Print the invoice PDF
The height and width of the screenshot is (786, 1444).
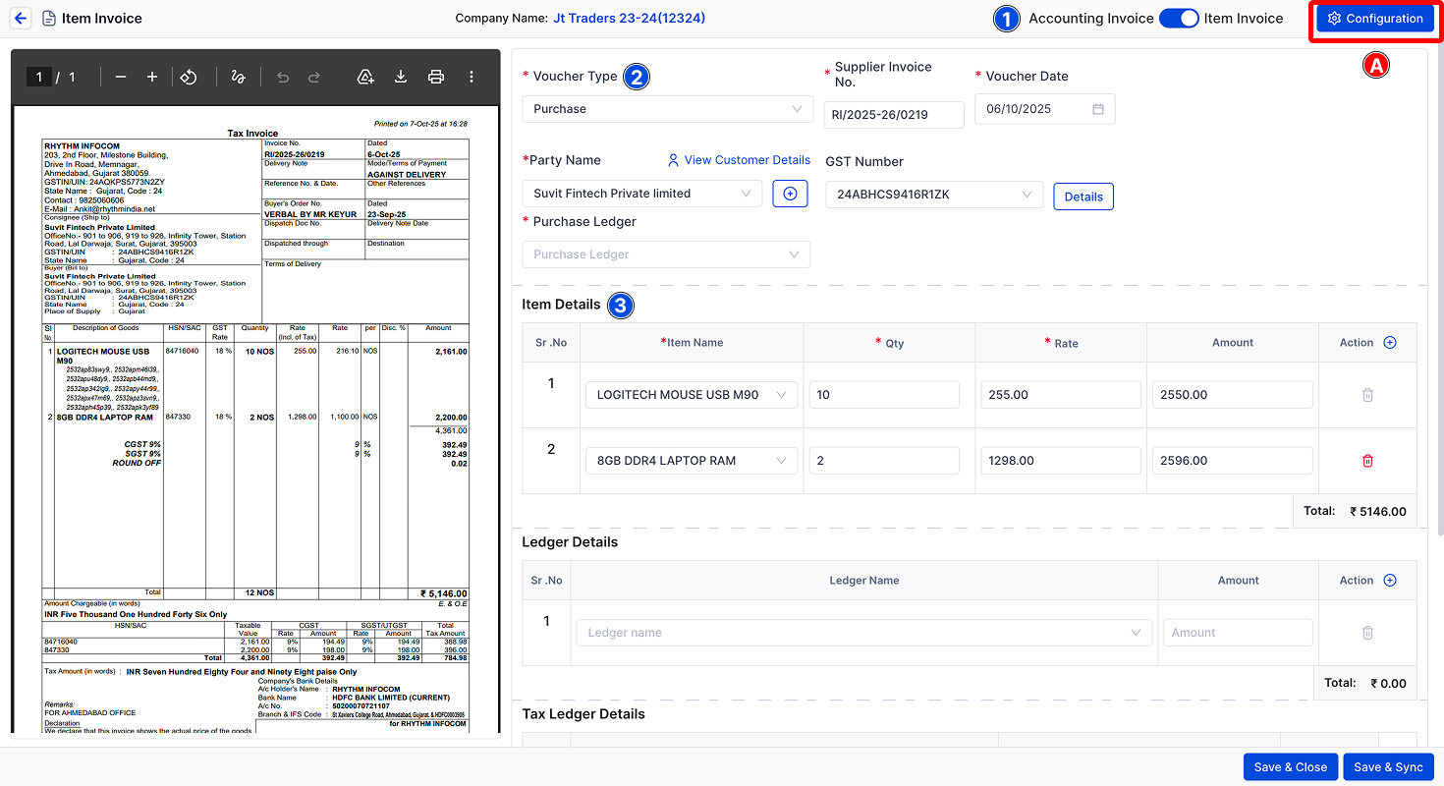point(436,77)
